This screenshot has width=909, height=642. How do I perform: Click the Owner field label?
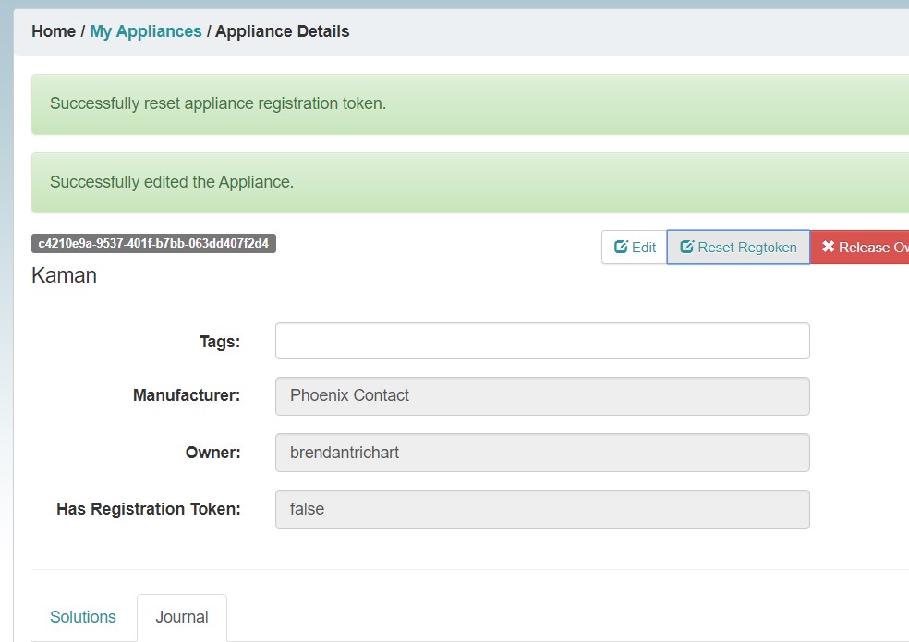pos(213,453)
